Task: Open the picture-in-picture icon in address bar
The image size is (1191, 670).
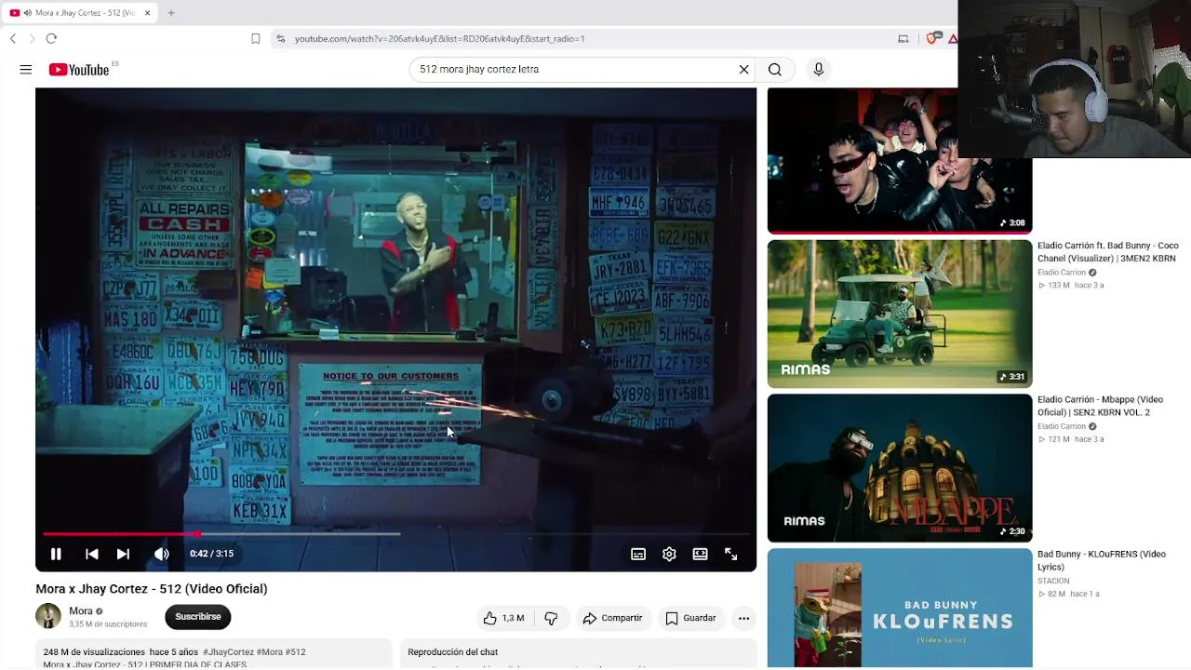Action: pos(903,38)
